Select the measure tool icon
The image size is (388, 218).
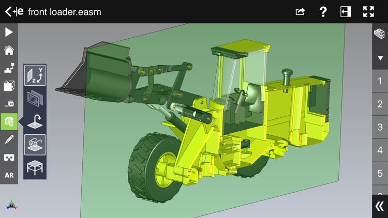tap(9, 103)
